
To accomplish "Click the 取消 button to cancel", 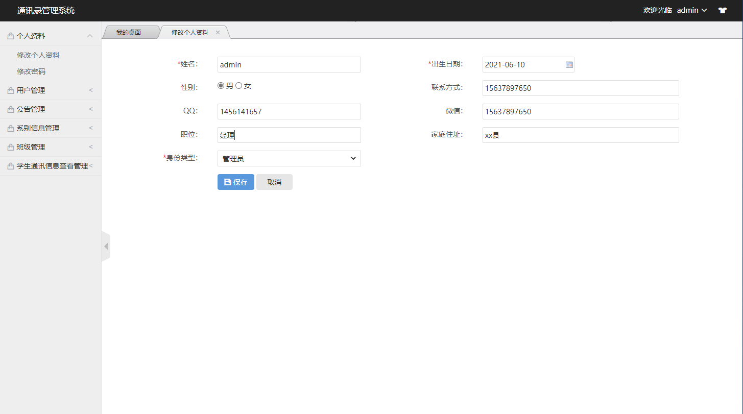I will click(274, 182).
